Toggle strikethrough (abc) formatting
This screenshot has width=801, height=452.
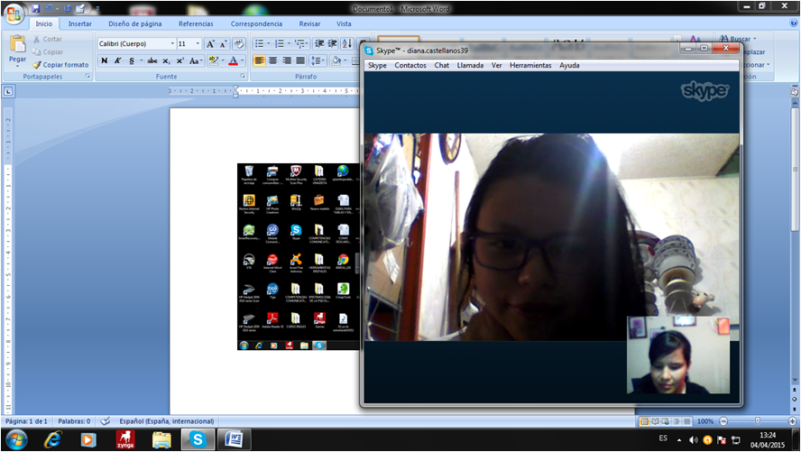152,60
